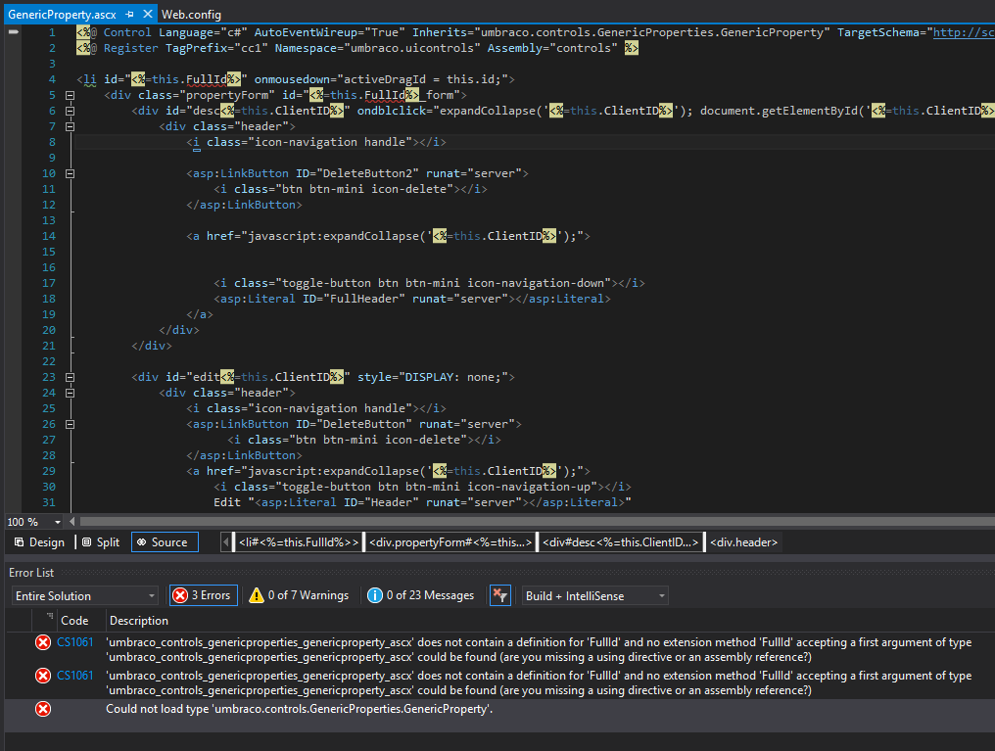Select the div#desc tag in breadcrumb
Viewport: 995px width, 751px height.
tap(621, 542)
